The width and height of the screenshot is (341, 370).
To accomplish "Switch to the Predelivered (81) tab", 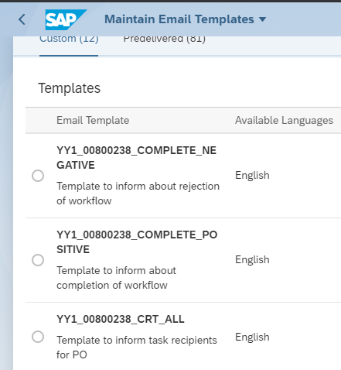I will pyautogui.click(x=165, y=39).
